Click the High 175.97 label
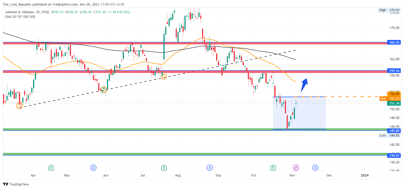Screen dimensions: 405x189 click(x=389, y=10)
